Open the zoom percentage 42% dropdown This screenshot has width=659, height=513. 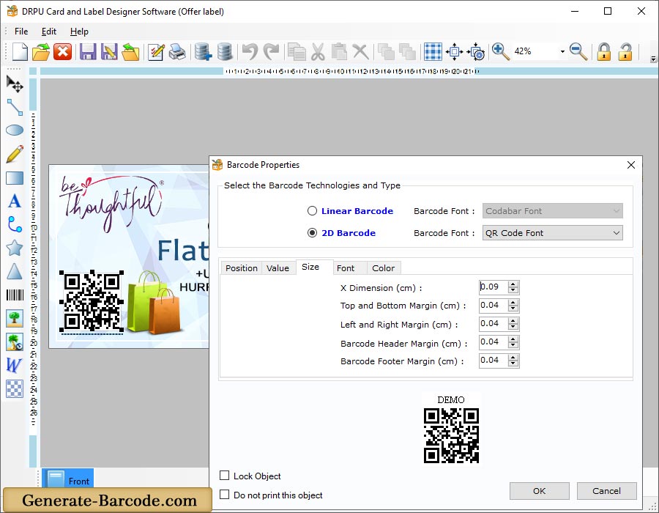tap(562, 52)
